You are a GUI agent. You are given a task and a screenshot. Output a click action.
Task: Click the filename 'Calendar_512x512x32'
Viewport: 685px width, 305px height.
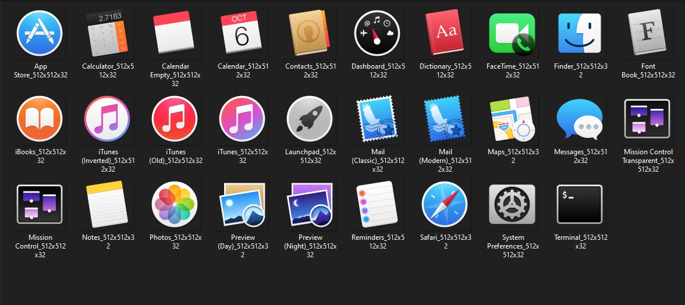[x=243, y=71]
